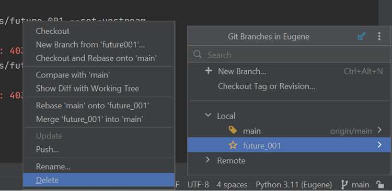Click the 4 spaces indent setting

(x=232, y=185)
